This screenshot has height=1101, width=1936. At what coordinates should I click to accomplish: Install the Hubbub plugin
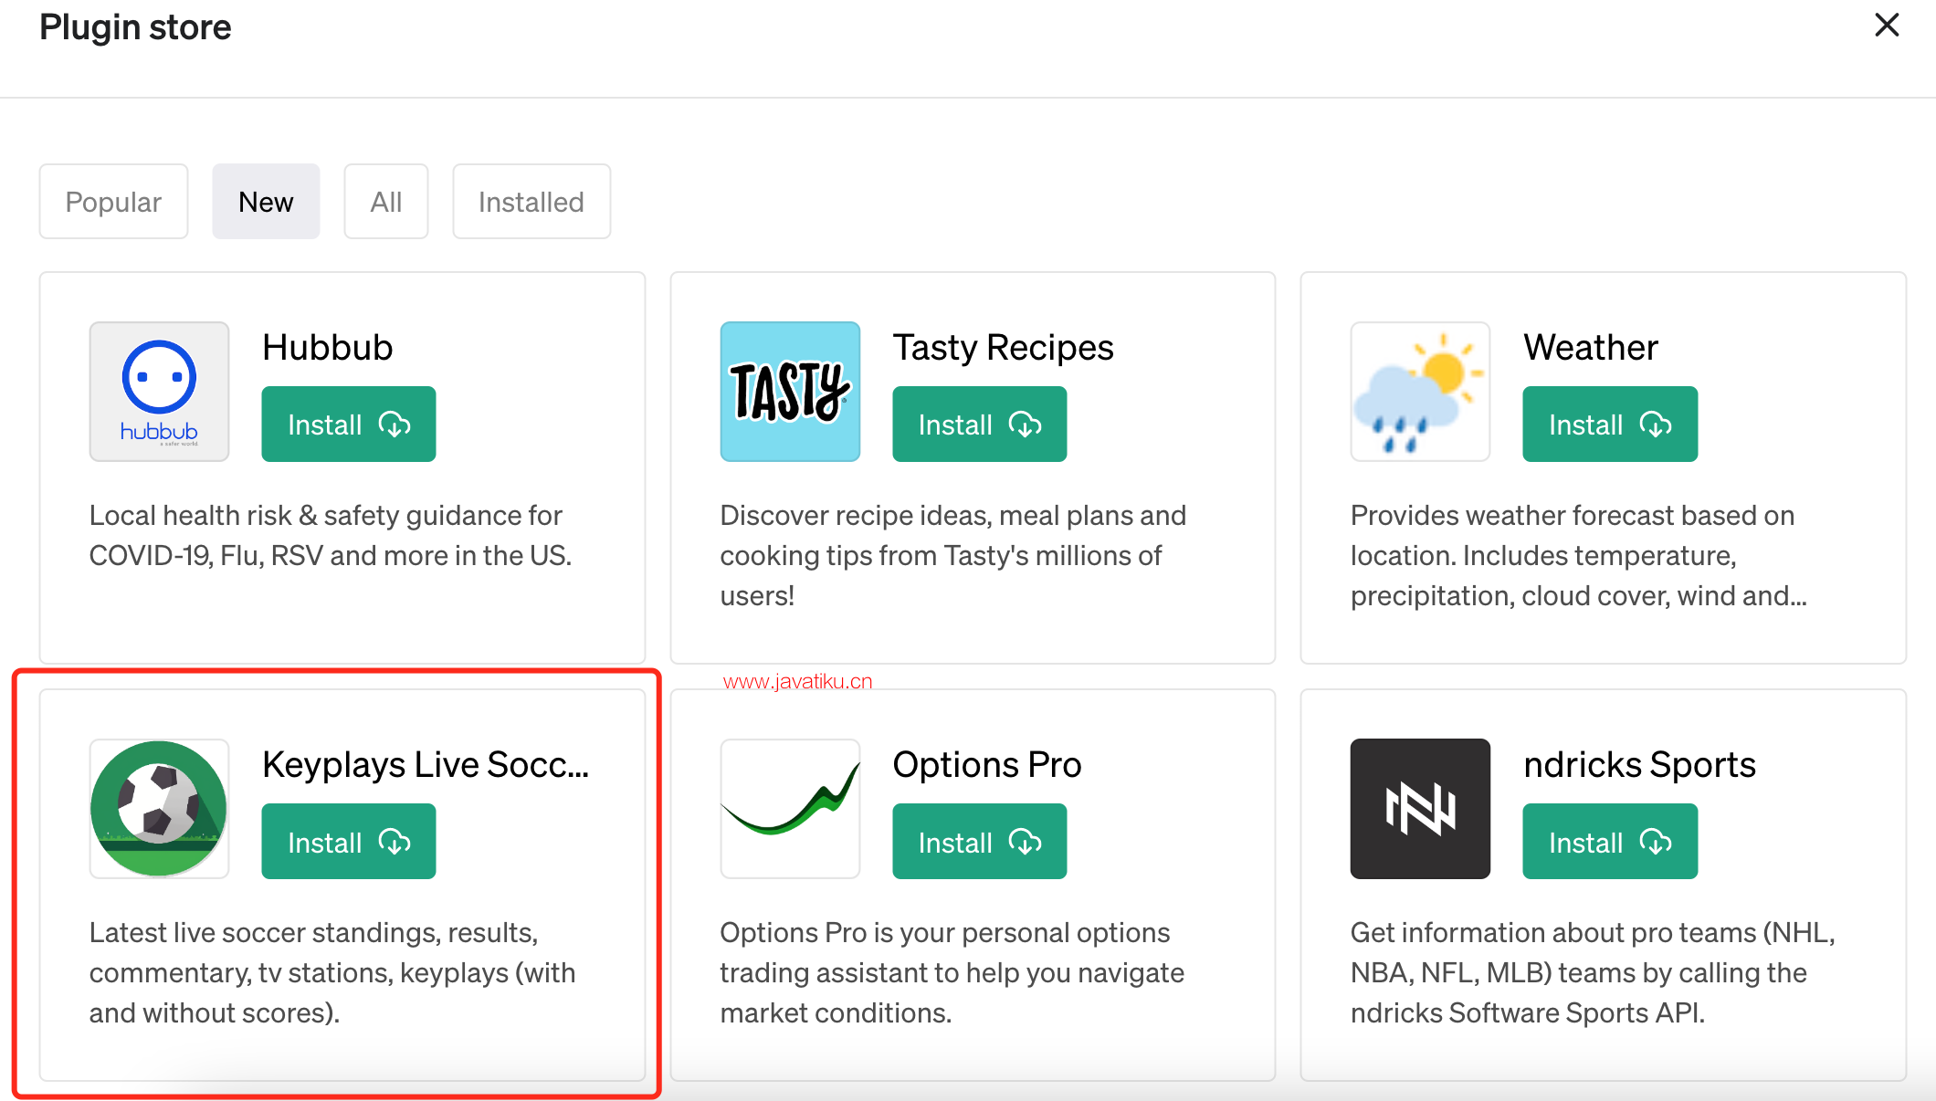349,425
